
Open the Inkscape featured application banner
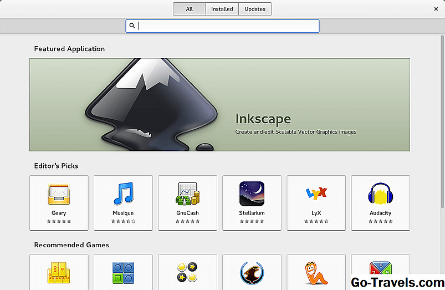(x=219, y=105)
